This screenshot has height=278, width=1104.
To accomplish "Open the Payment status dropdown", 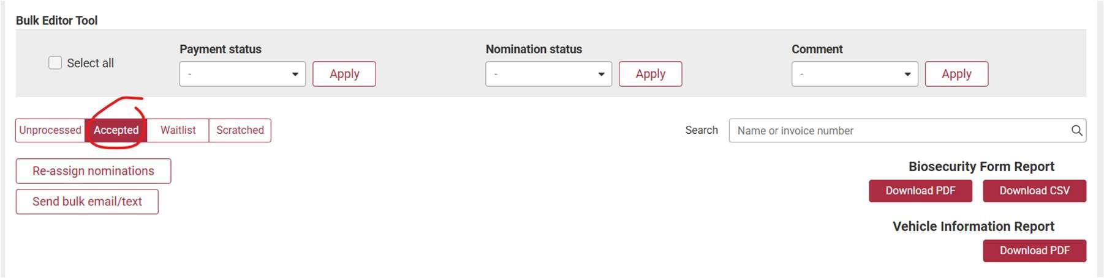I will 242,74.
